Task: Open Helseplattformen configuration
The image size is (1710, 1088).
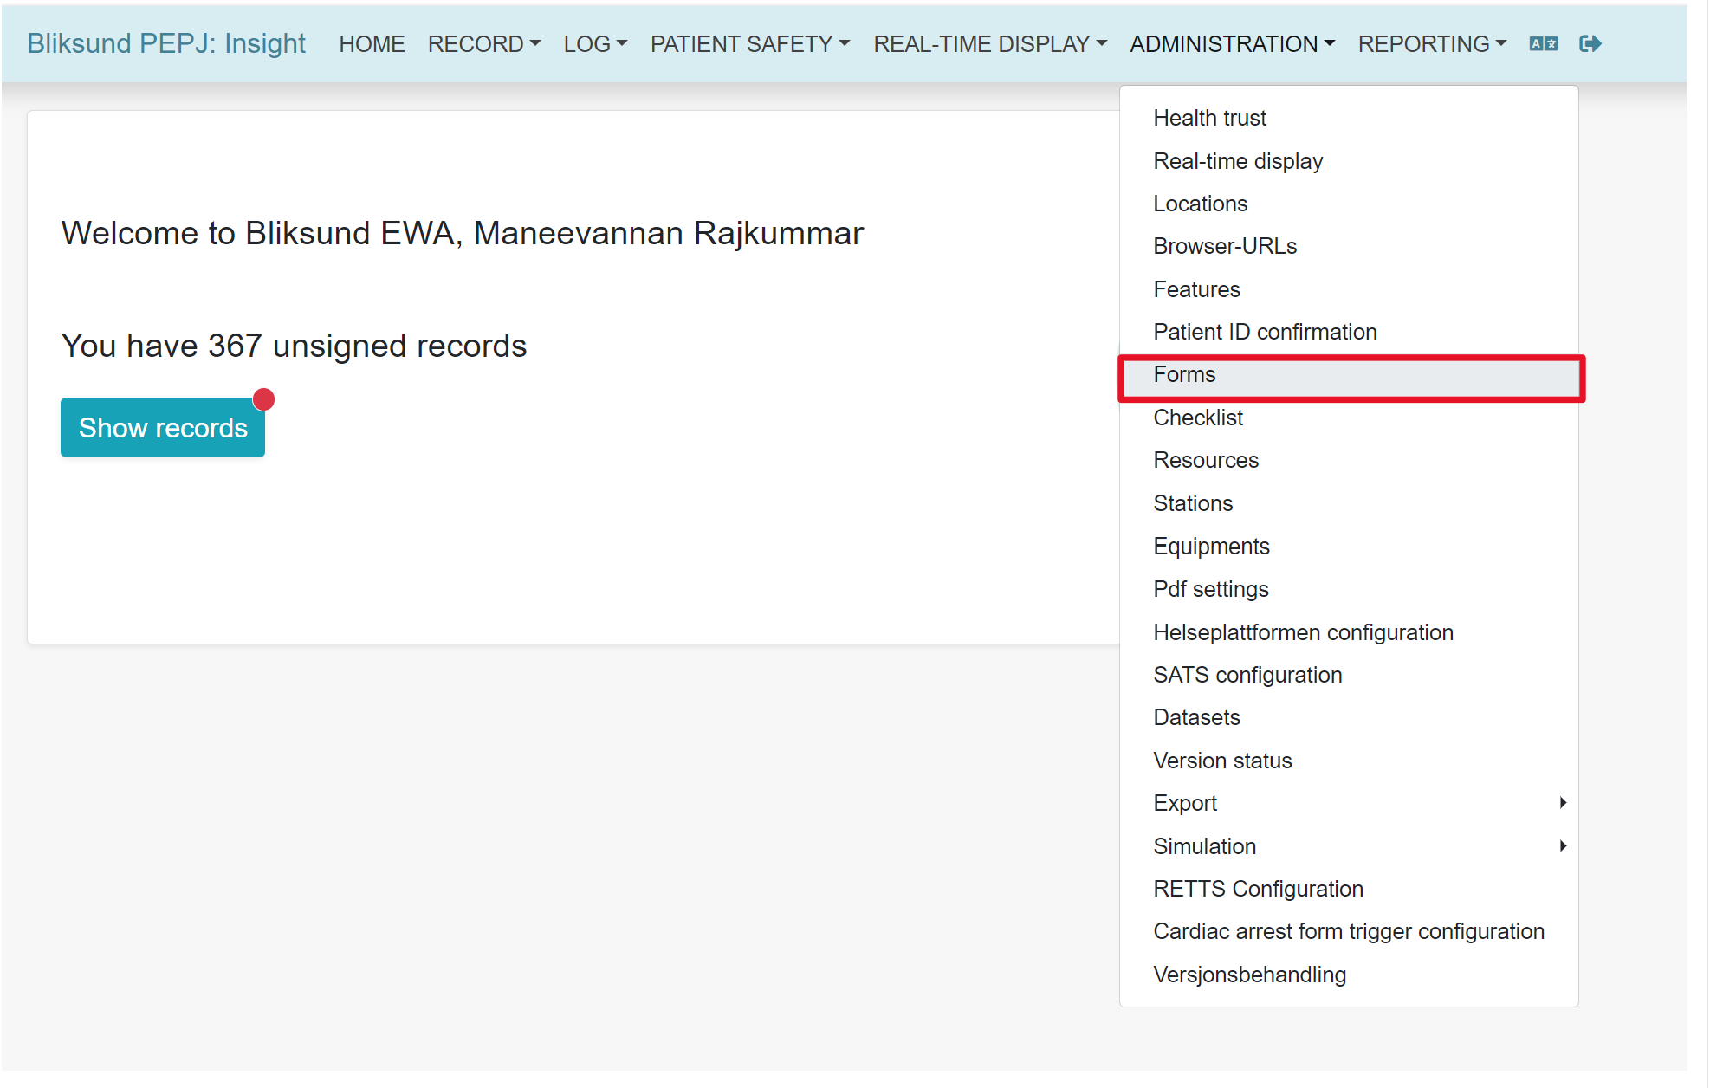Action: click(1349, 632)
